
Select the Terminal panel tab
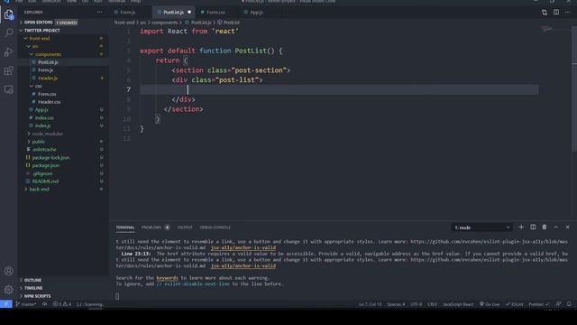coord(125,227)
